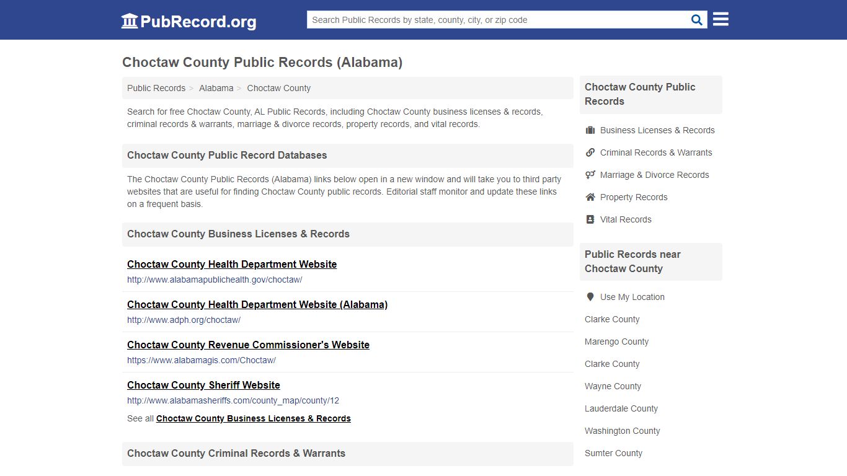This screenshot has width=847, height=476.
Task: Open Criminal Records & Warrants in sidebar
Action: tap(656, 152)
